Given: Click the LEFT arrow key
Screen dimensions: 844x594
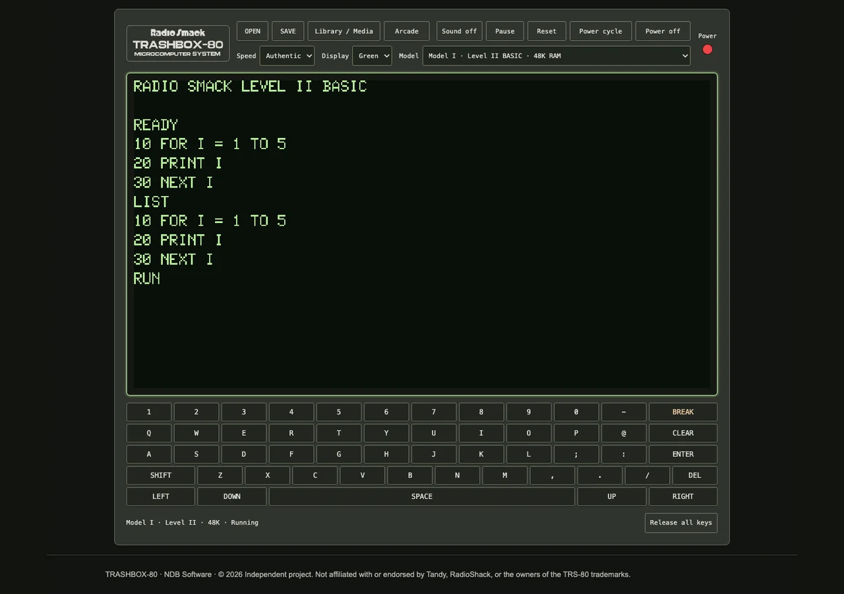Looking at the screenshot, I should (x=161, y=496).
